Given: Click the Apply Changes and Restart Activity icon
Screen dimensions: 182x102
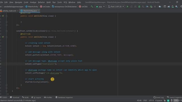Looking at the screenshot, I should 131,7.
